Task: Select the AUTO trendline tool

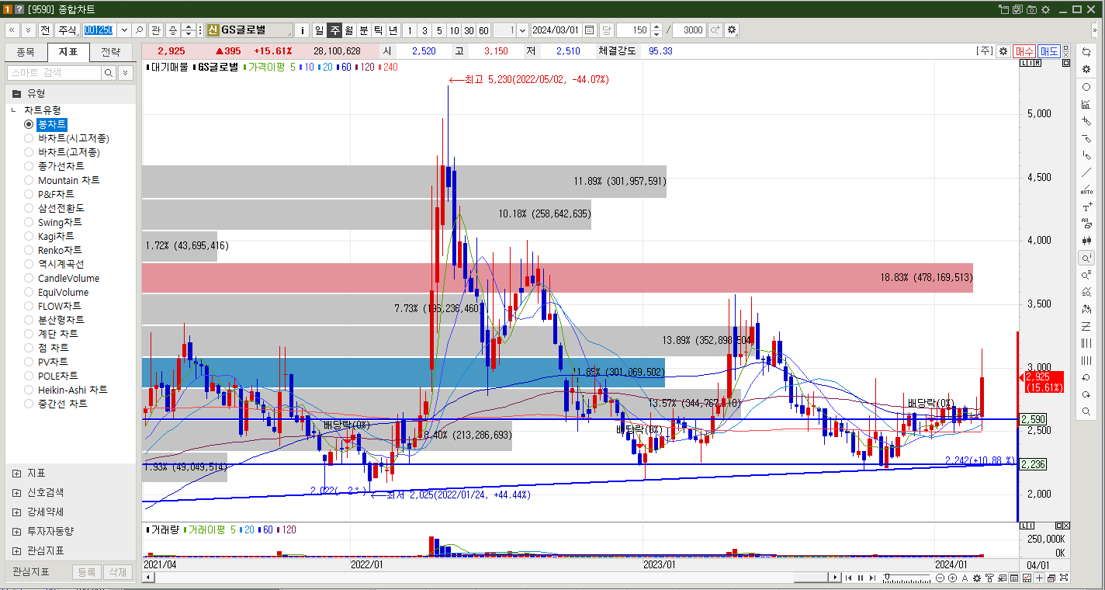Action: point(1086,189)
